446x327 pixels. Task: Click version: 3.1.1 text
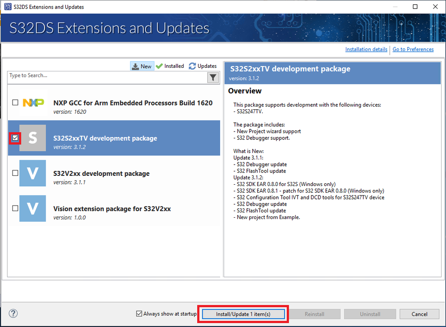tap(69, 182)
